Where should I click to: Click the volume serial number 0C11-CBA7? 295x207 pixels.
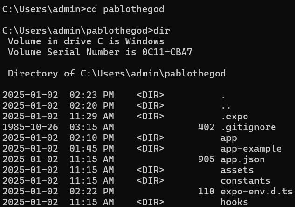point(167,52)
